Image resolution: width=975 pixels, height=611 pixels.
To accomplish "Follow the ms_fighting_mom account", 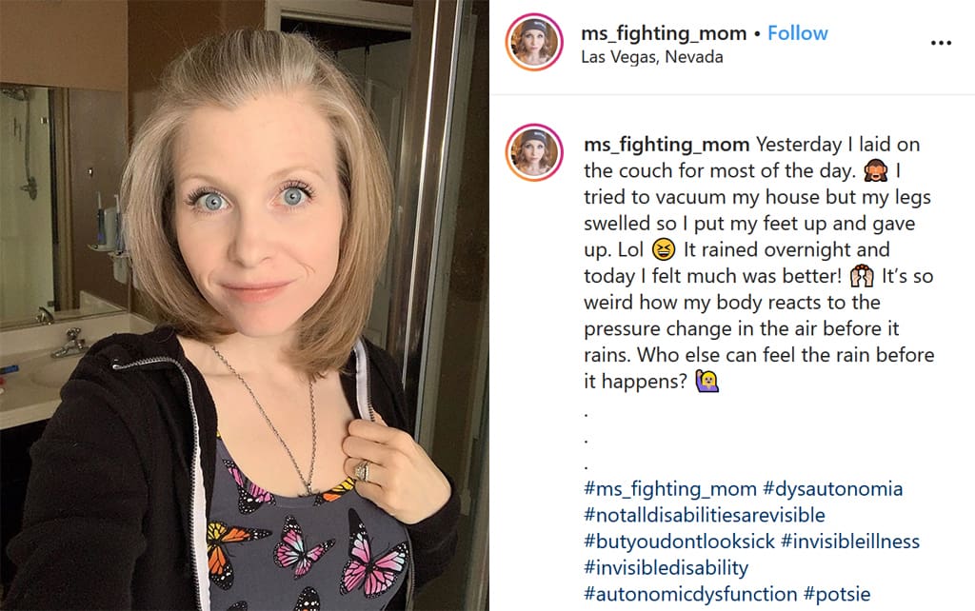I will (797, 33).
